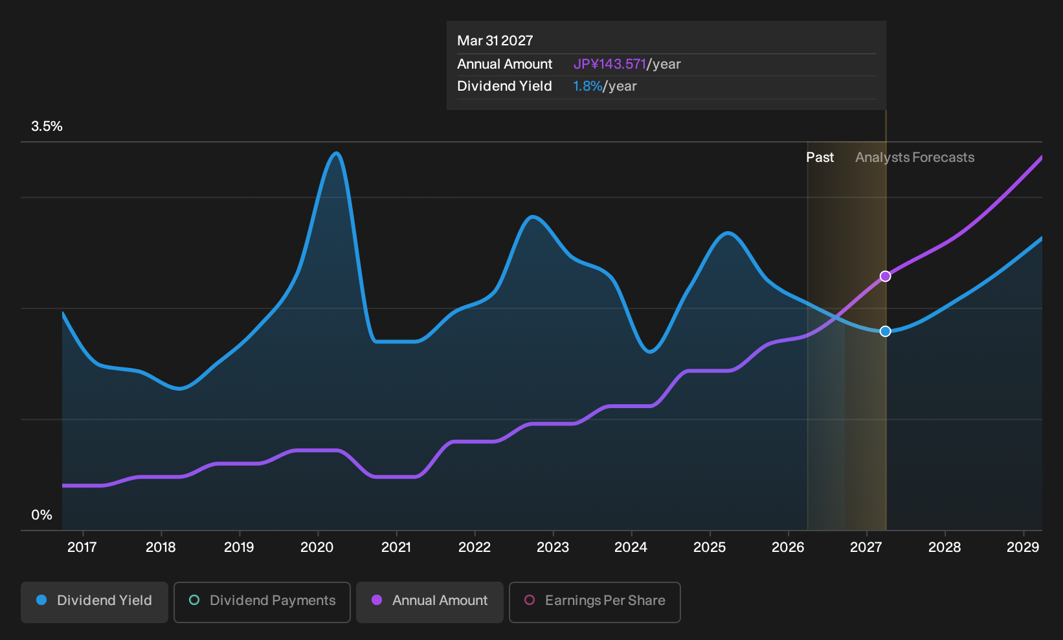The image size is (1063, 640).
Task: Select the blue Dividend Yield data point marker
Action: point(886,332)
